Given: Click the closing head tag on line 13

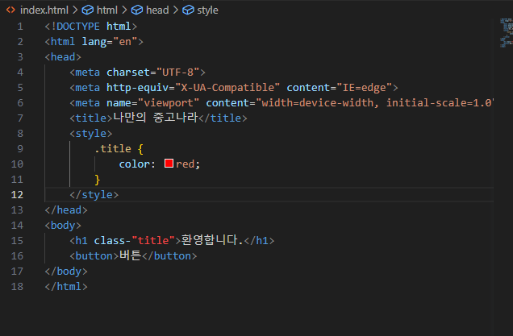Looking at the screenshot, I should click(66, 210).
